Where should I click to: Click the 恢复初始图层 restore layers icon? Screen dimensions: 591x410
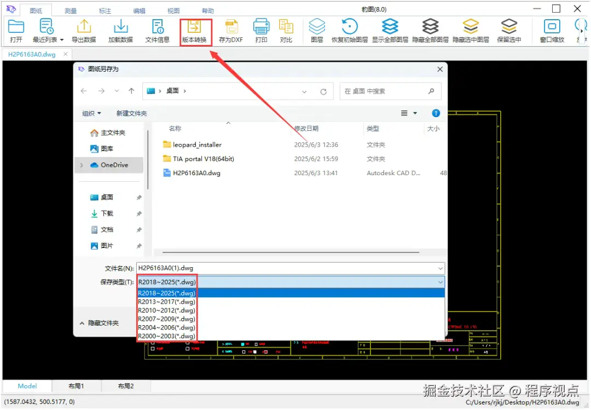349,30
